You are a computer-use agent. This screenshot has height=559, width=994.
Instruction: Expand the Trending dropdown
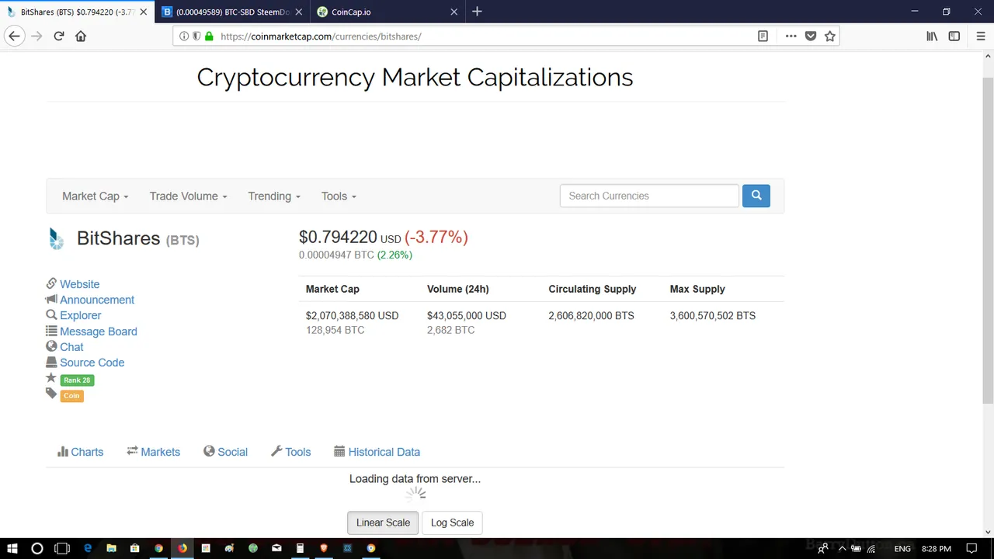274,196
